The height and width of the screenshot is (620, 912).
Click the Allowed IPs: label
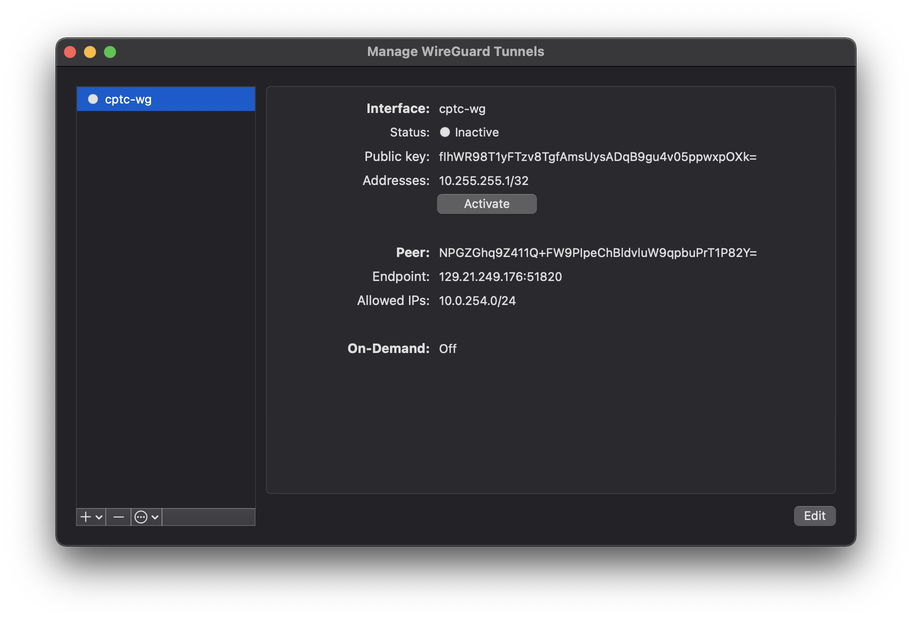(393, 300)
